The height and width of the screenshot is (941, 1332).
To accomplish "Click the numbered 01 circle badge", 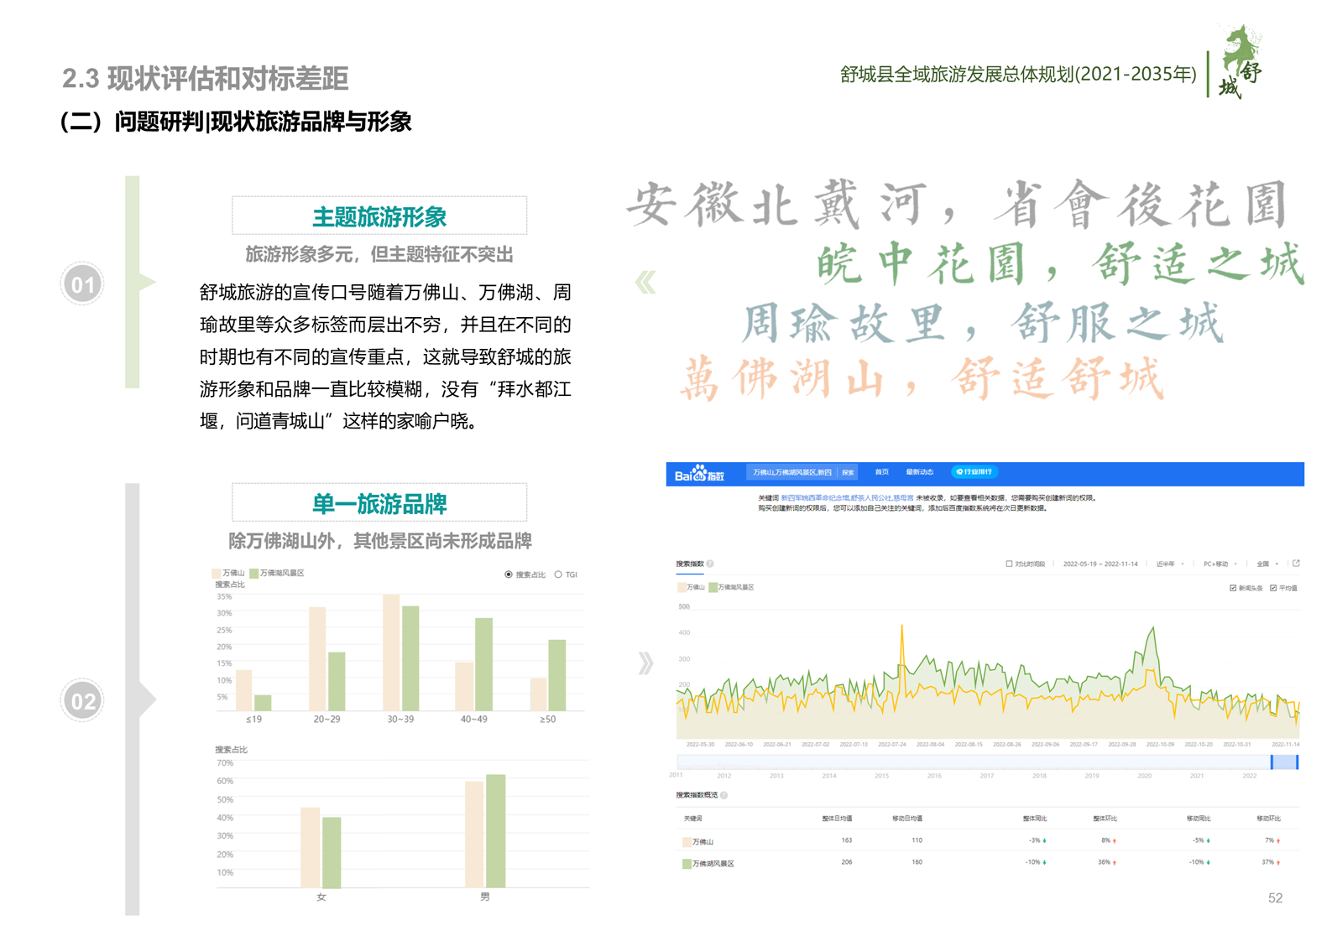I will 82,284.
